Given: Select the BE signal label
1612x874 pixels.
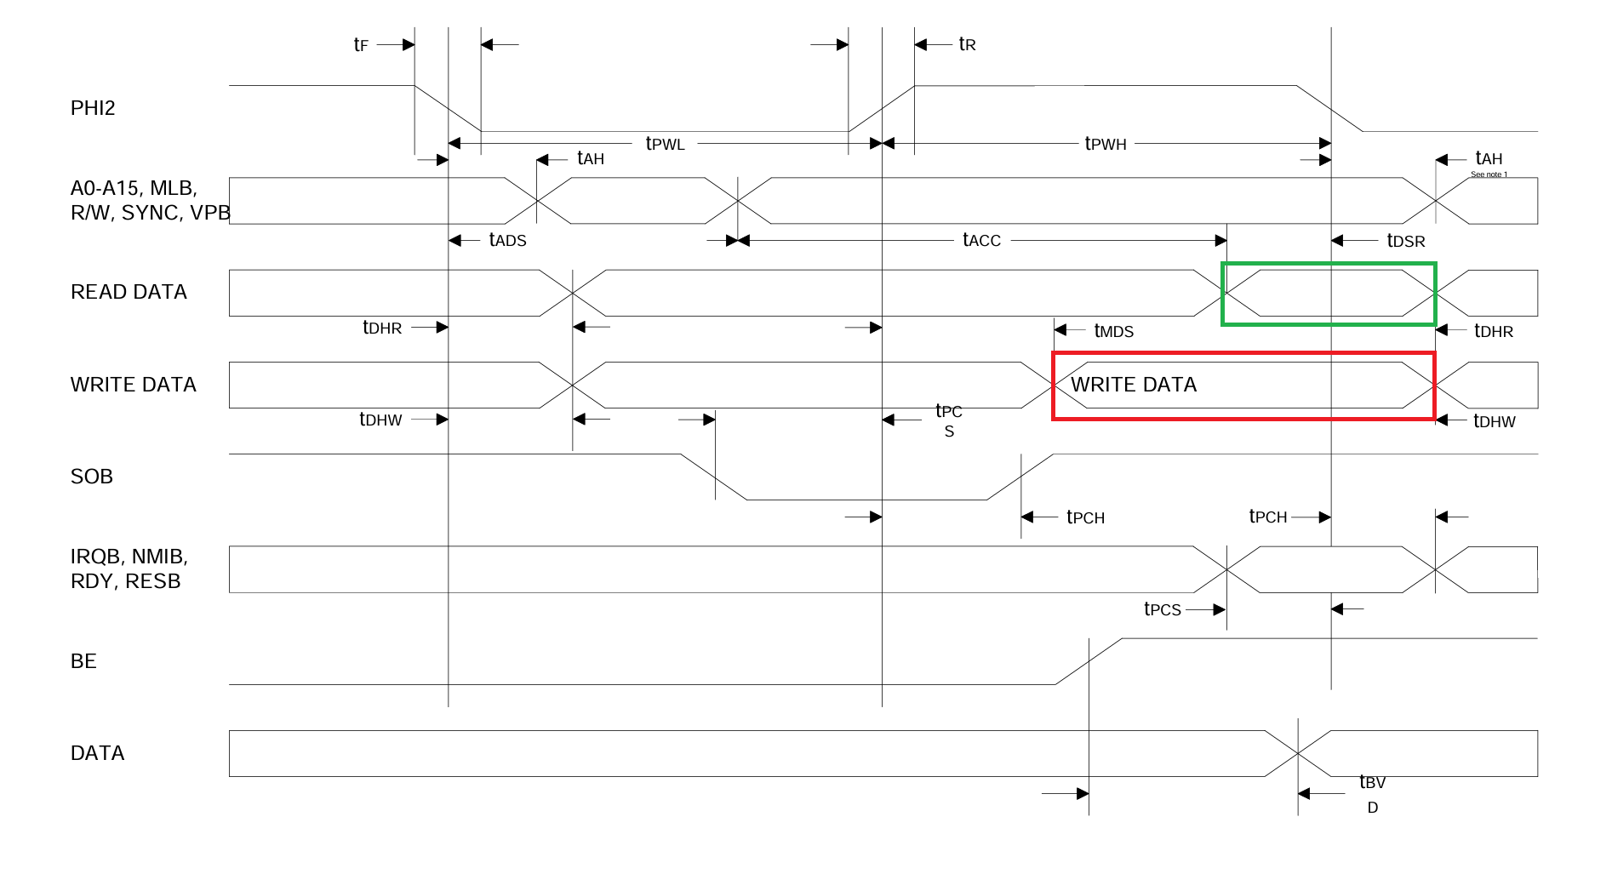Looking at the screenshot, I should pos(83,661).
